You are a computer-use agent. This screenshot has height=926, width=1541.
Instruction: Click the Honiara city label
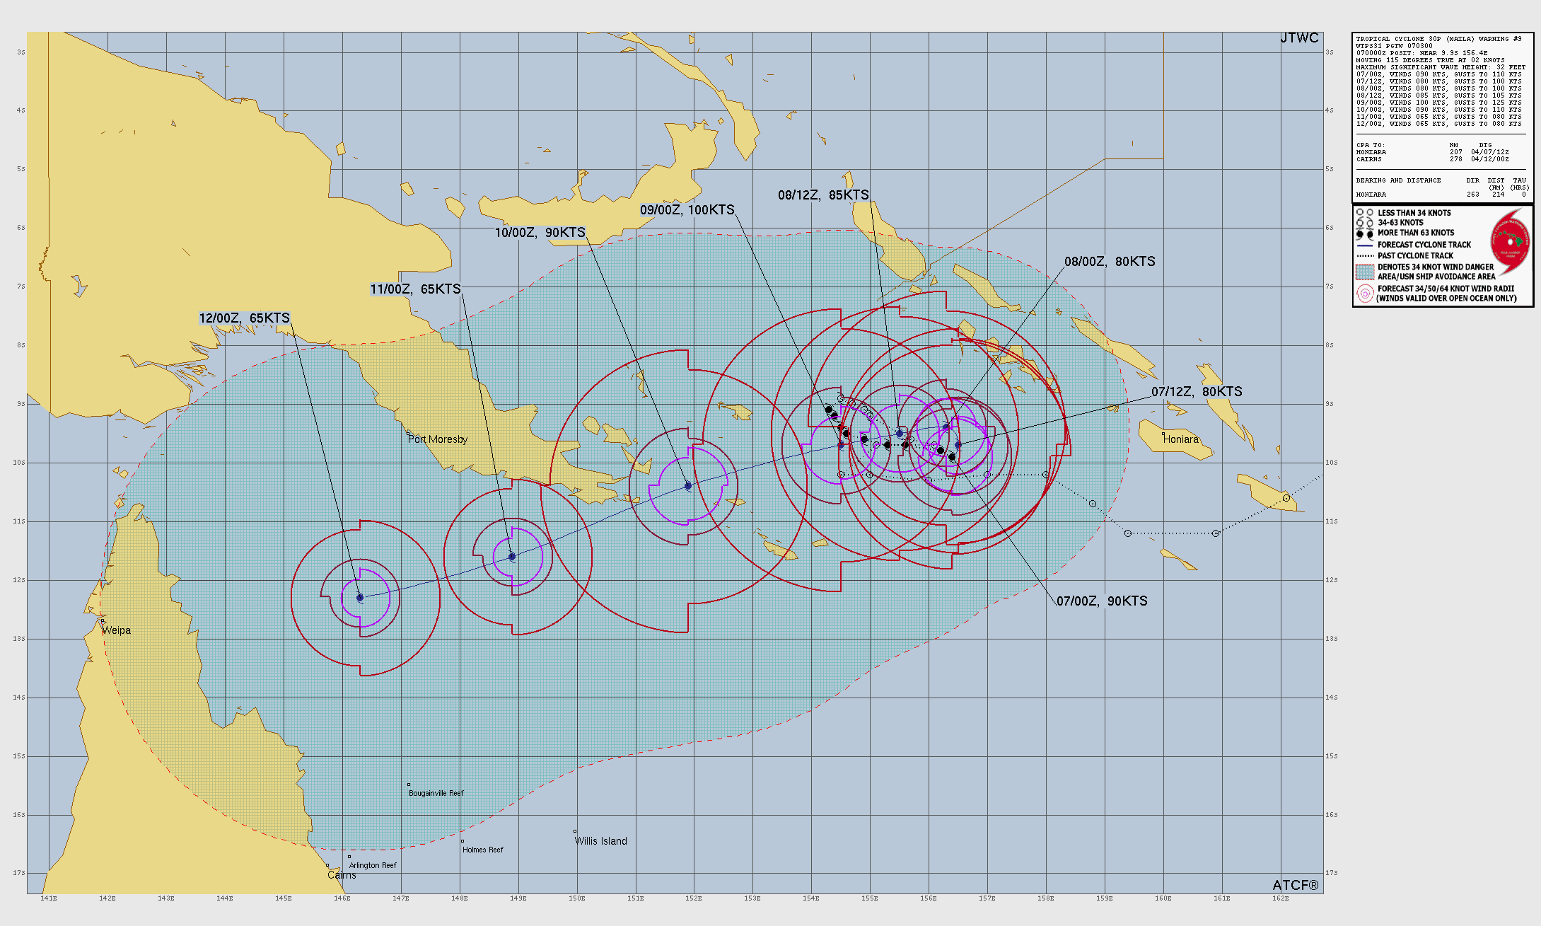click(1181, 439)
